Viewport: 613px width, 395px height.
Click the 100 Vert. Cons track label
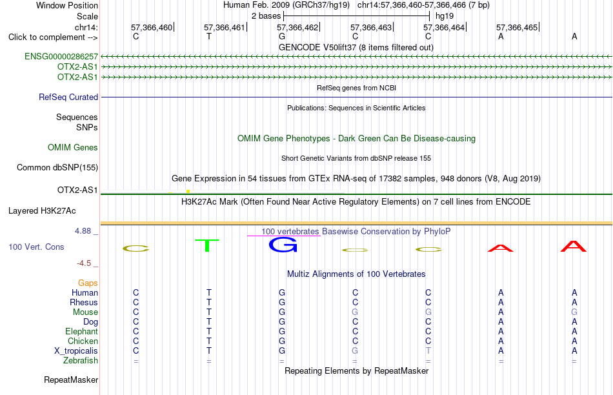tap(36, 247)
